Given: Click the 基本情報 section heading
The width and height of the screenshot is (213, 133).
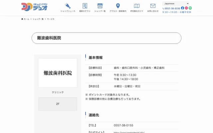Looking at the screenshot, I should [96, 58].
